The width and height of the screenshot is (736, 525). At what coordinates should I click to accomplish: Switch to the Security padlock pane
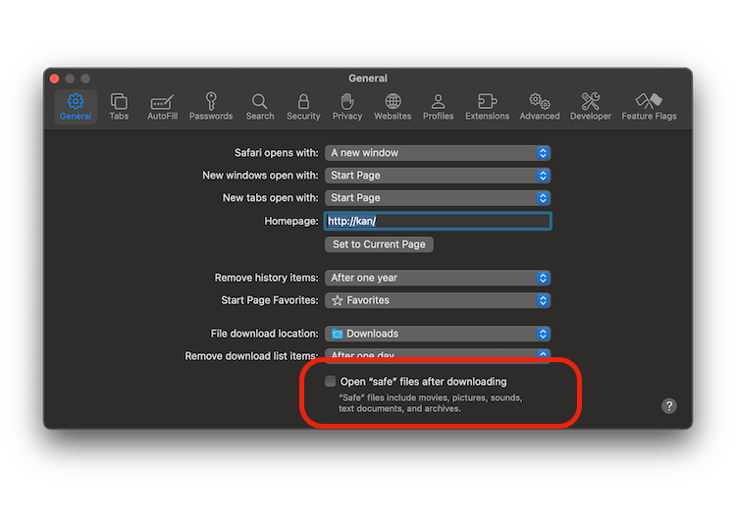(x=303, y=106)
